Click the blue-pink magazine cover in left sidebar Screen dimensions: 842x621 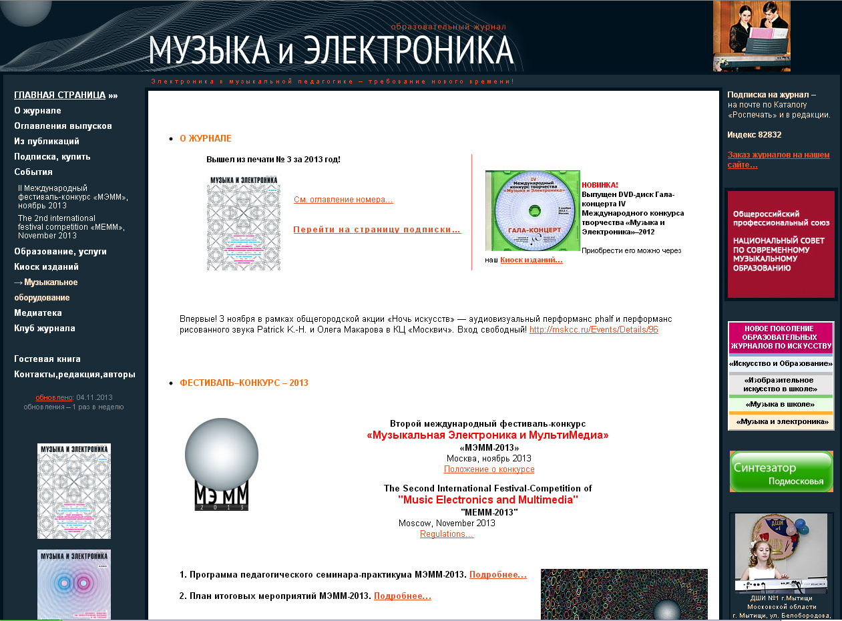tap(74, 585)
